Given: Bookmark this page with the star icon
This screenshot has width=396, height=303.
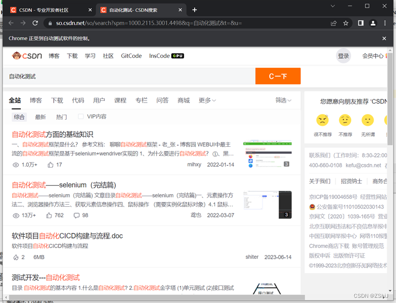Looking at the screenshot, I should pyautogui.click(x=346, y=23).
